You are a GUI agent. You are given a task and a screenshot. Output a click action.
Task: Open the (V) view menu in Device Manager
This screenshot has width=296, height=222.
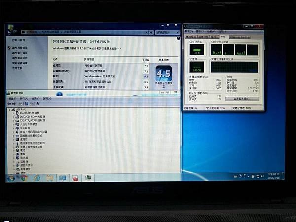pos(36,99)
